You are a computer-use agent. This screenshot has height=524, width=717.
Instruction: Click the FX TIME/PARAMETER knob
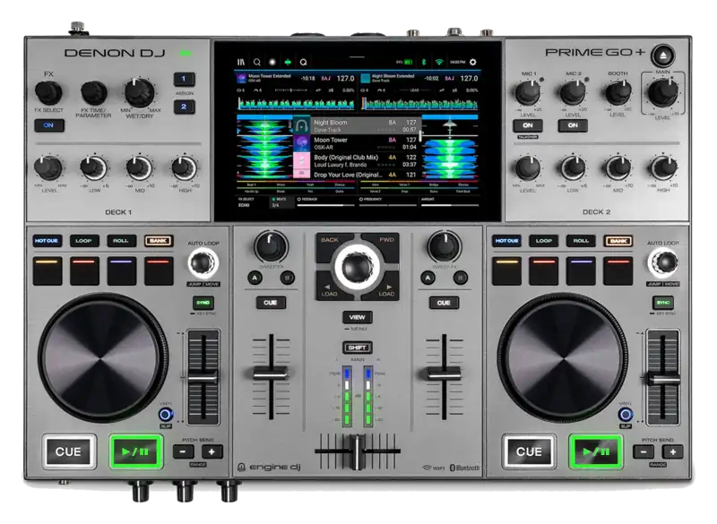pyautogui.click(x=94, y=93)
